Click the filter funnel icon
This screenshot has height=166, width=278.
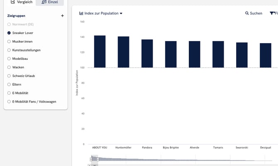pyautogui.click(x=272, y=13)
